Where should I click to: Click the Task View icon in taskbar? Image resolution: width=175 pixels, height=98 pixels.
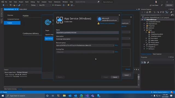[x=53, y=96]
